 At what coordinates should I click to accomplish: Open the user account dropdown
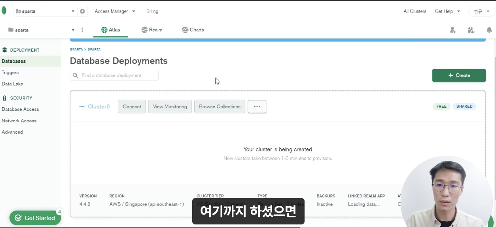point(481,11)
